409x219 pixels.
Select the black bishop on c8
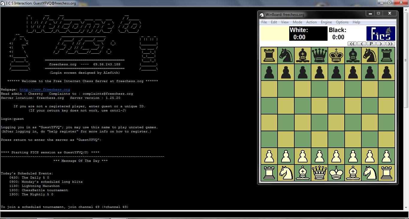tap(302, 55)
